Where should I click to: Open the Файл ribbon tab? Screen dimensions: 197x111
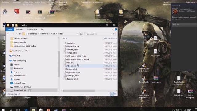click(x=10, y=29)
